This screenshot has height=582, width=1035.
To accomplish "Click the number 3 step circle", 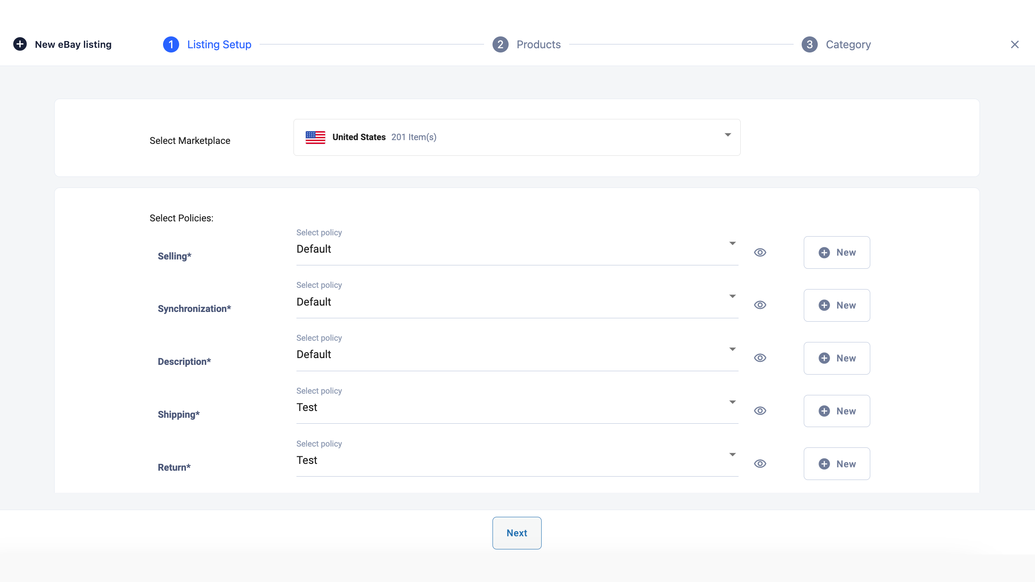I will click(x=810, y=44).
